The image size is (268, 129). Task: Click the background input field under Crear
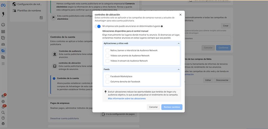(208, 38)
